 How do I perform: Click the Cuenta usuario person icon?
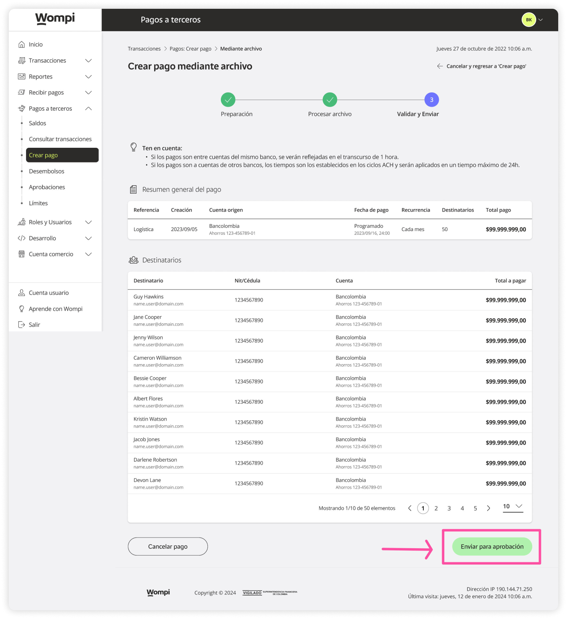pos(22,293)
